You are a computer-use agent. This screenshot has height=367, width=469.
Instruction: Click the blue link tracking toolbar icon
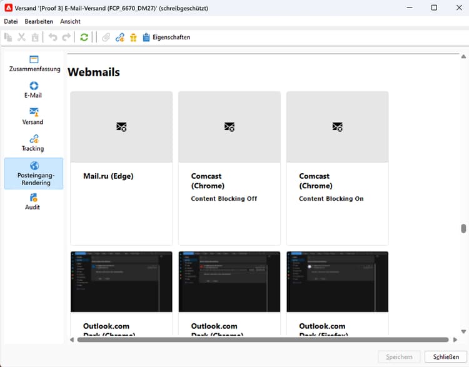coord(120,38)
